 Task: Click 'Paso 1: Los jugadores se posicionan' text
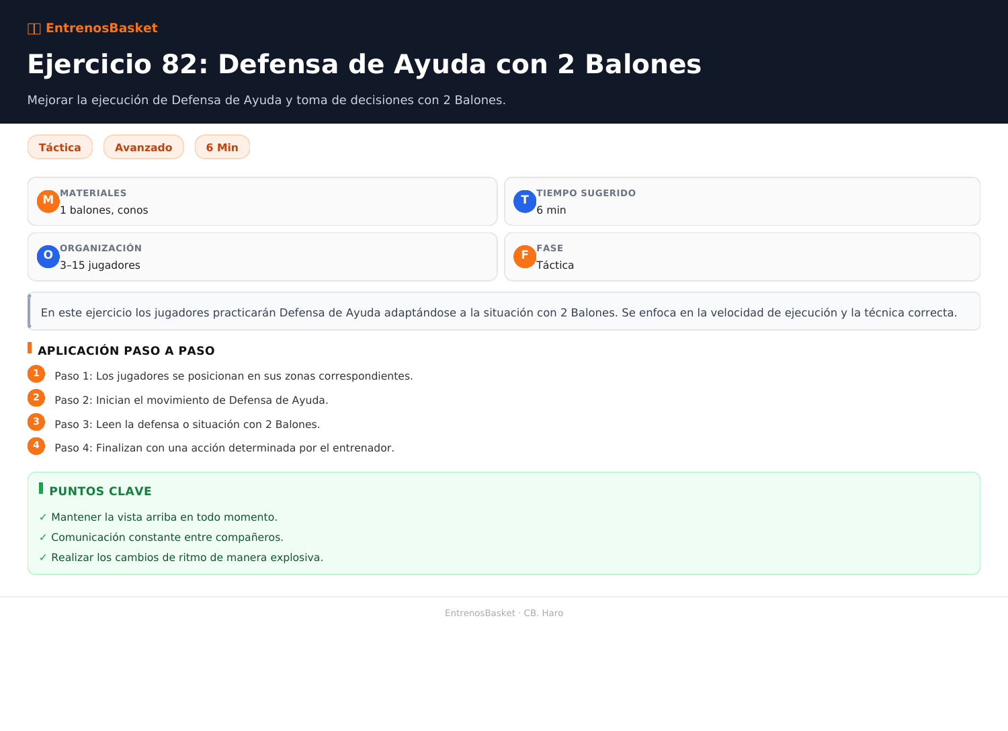coord(234,376)
